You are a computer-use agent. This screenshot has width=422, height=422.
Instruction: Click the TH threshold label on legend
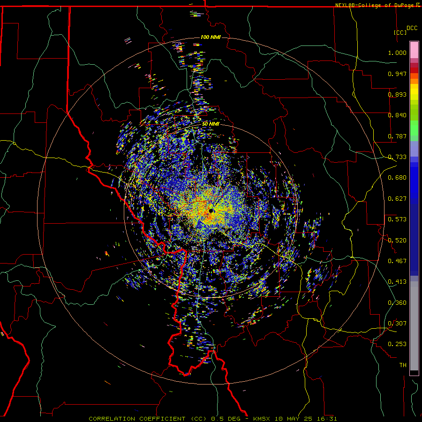[x=403, y=365]
